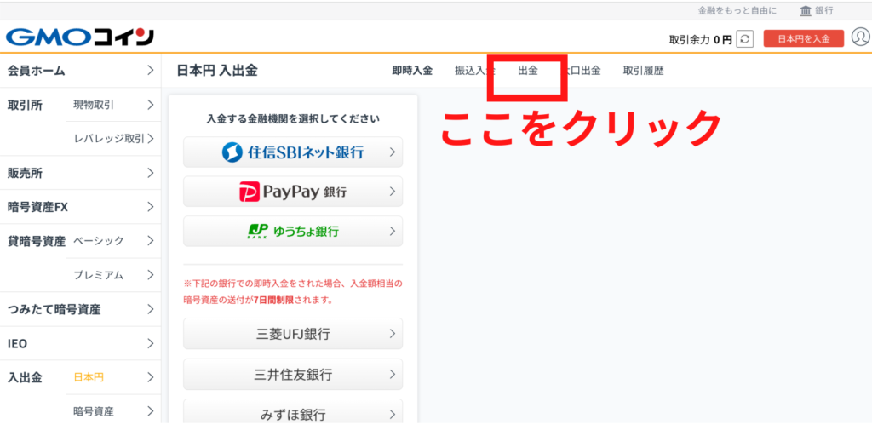Click the arrow on the 三井住友銀行 row
Image resolution: width=872 pixels, height=436 pixels.
point(392,375)
